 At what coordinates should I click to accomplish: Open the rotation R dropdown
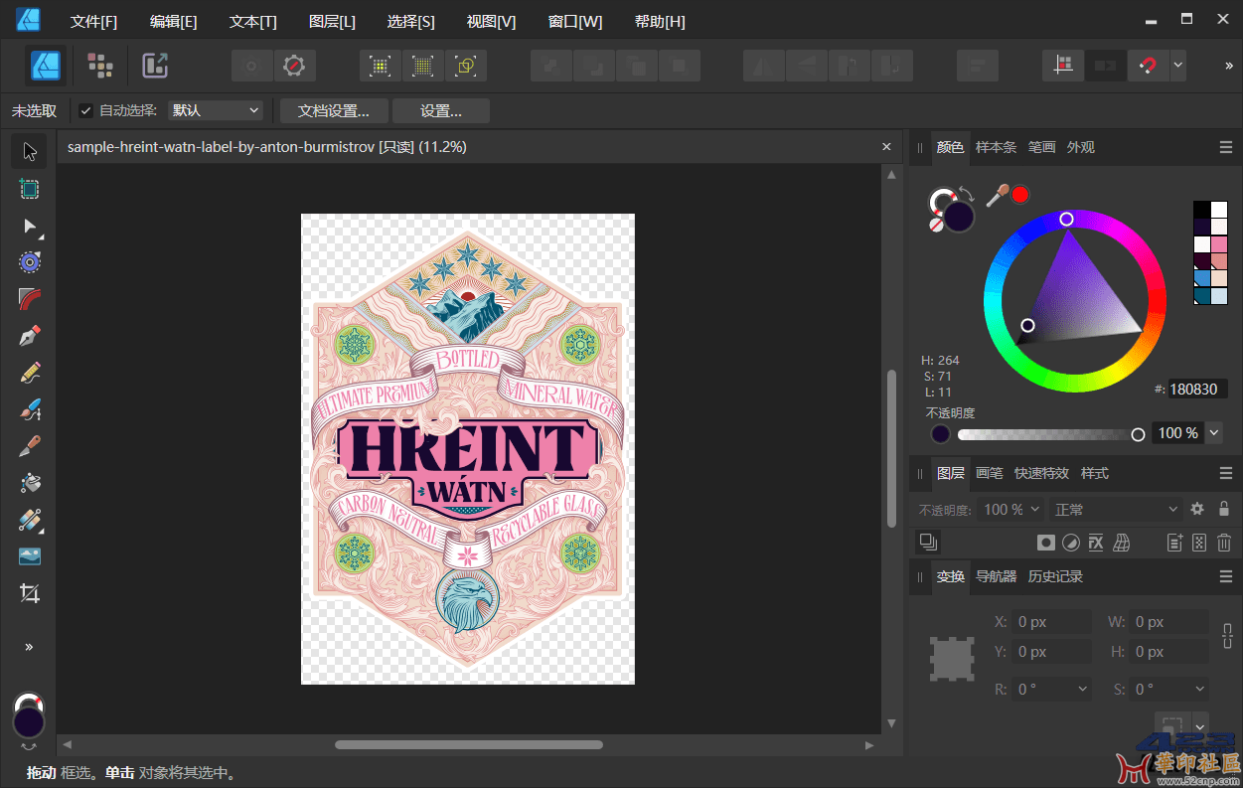click(1052, 689)
